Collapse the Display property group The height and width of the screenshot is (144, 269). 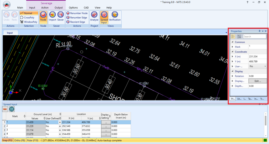(232, 71)
